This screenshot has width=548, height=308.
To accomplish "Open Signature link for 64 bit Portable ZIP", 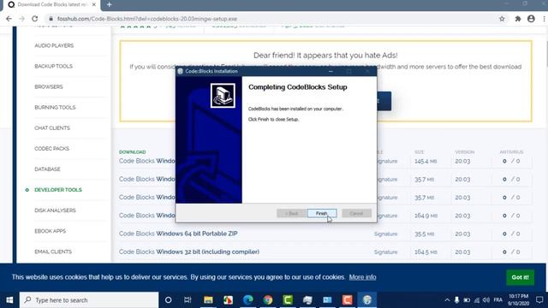I will 385,234.
